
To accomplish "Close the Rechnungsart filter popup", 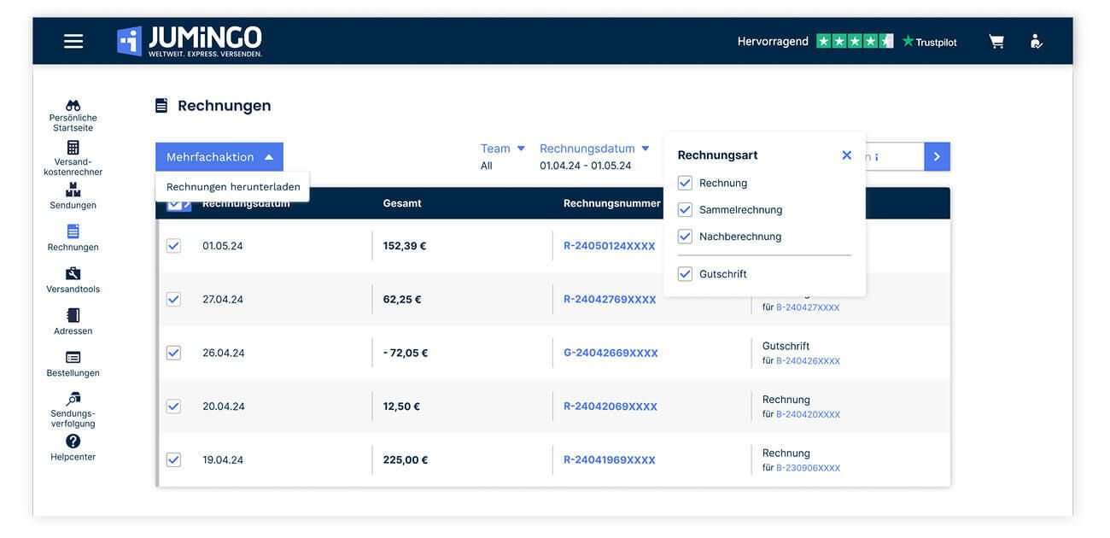I will pyautogui.click(x=846, y=155).
